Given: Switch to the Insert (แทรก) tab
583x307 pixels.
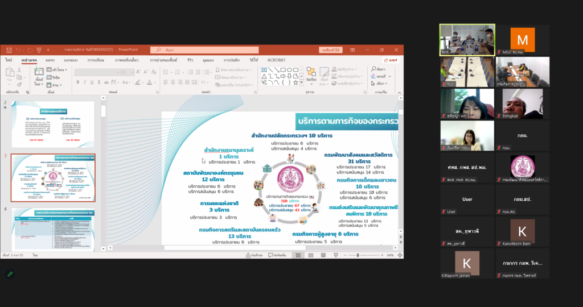Looking at the screenshot, I should 50,60.
